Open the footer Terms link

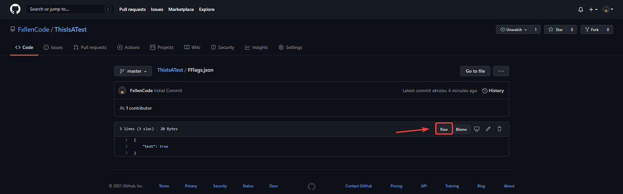tap(164, 186)
